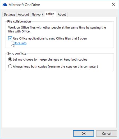Click the File collaboration group heading

(x=19, y=21)
